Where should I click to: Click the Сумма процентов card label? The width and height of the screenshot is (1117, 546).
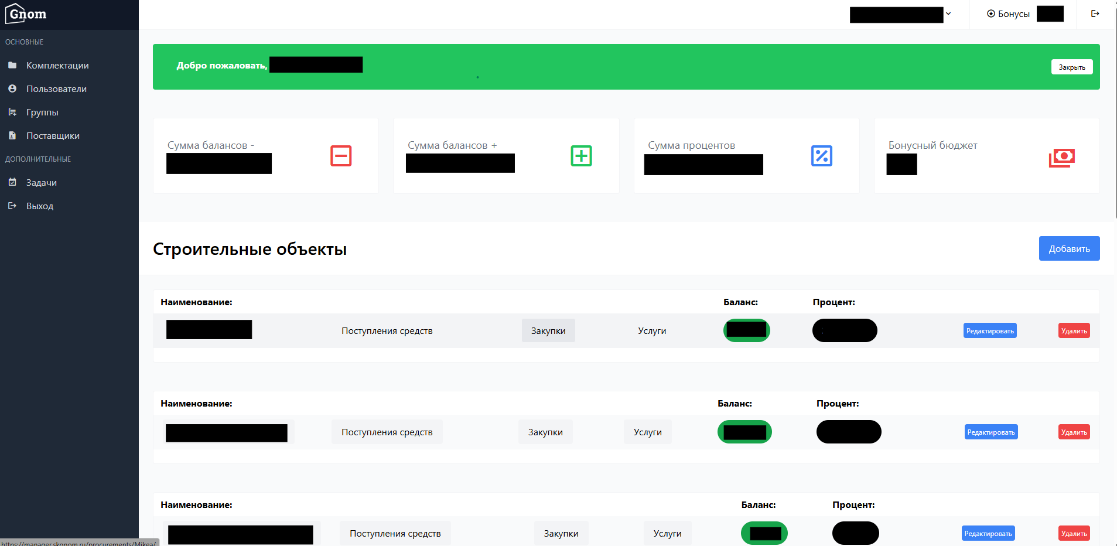691,145
